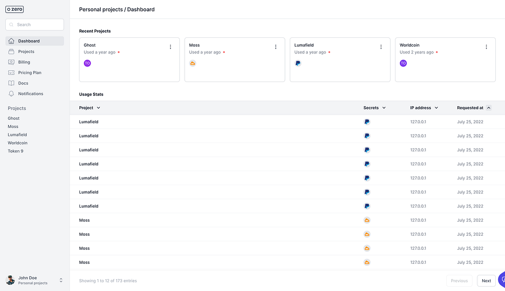Screen dimensions: 505x291
Task: Click Worldcoin card more options icon
Action: tap(486, 47)
